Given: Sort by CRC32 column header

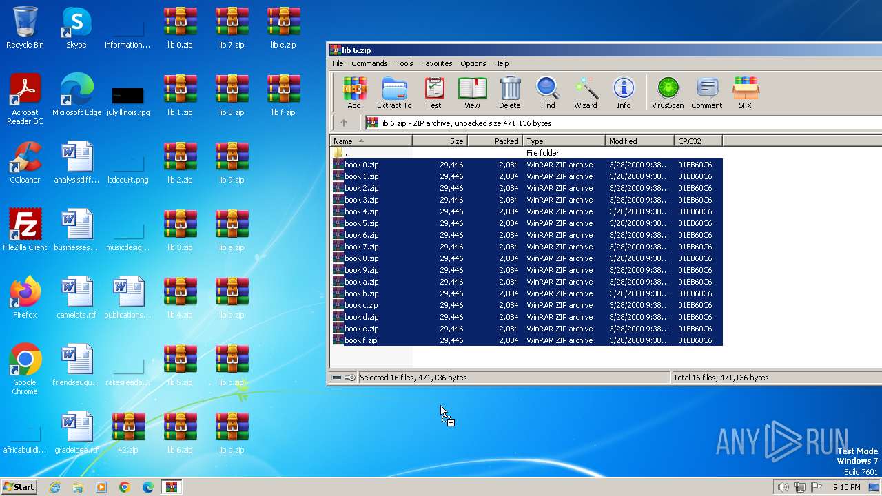Looking at the screenshot, I should pyautogui.click(x=698, y=141).
